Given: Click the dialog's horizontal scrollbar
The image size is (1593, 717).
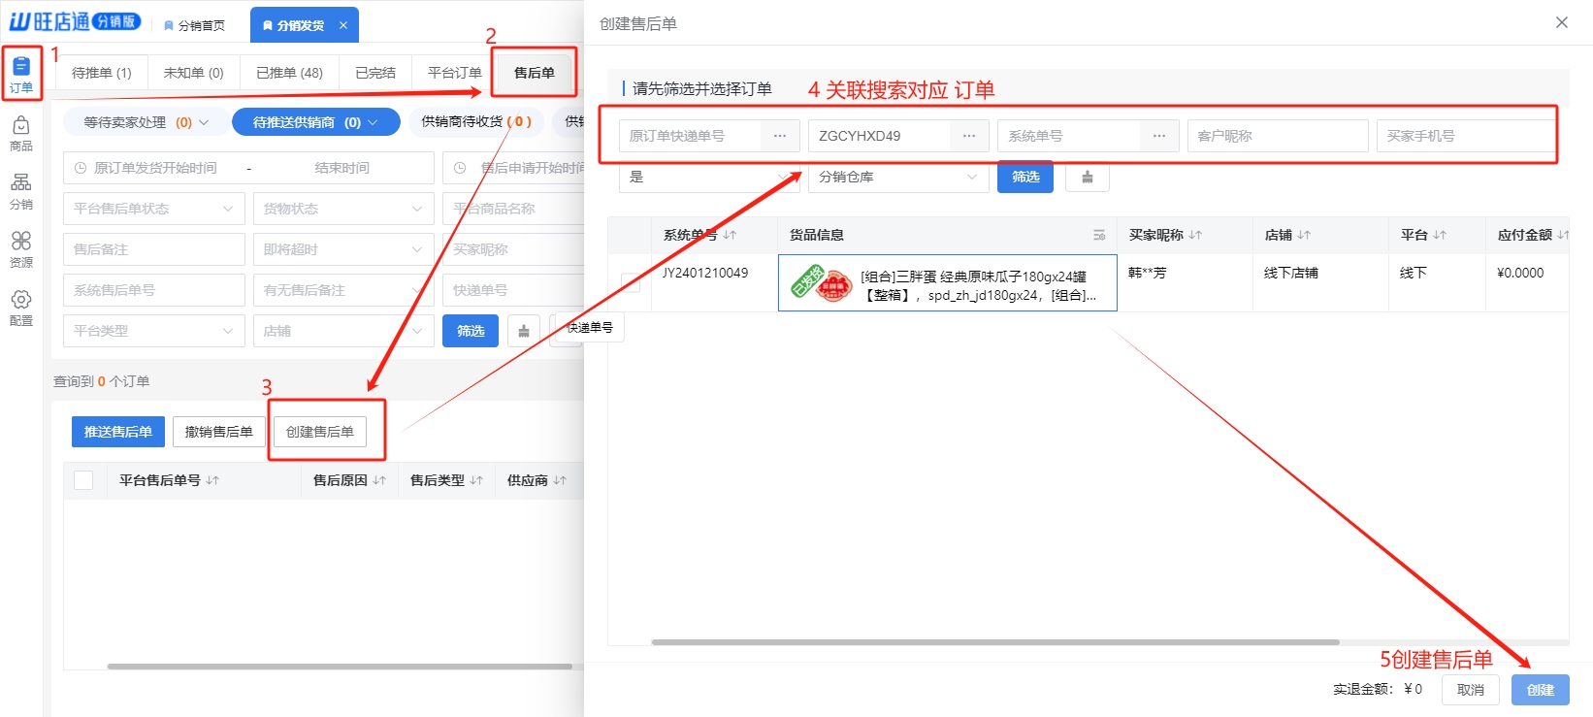Looking at the screenshot, I should tap(994, 642).
